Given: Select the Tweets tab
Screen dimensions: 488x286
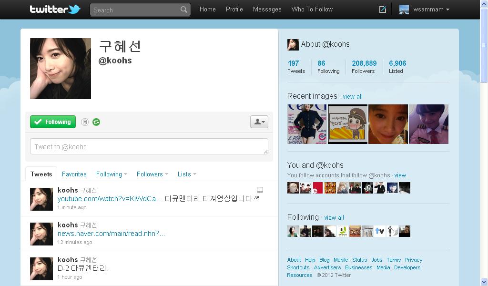Looking at the screenshot, I should point(41,174).
